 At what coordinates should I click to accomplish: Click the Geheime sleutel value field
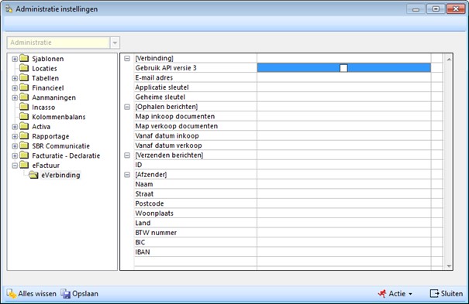point(344,97)
